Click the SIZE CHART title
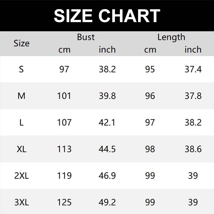This screenshot has width=214, height=214. point(107,16)
